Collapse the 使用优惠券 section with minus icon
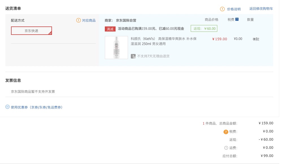Viewport: 282px width, 164px height. click(x=7, y=107)
